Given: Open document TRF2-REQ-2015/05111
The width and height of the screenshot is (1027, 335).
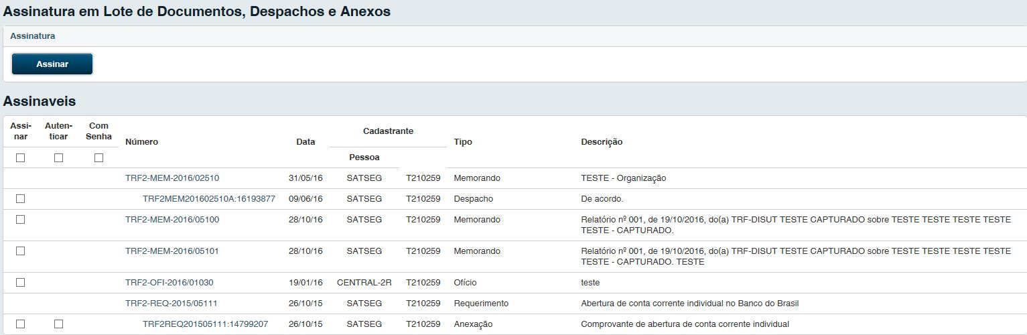Looking at the screenshot, I should pos(172,304).
